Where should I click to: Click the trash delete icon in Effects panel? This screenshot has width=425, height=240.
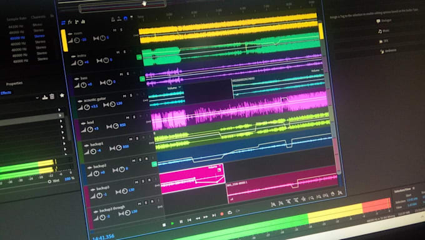(52, 96)
